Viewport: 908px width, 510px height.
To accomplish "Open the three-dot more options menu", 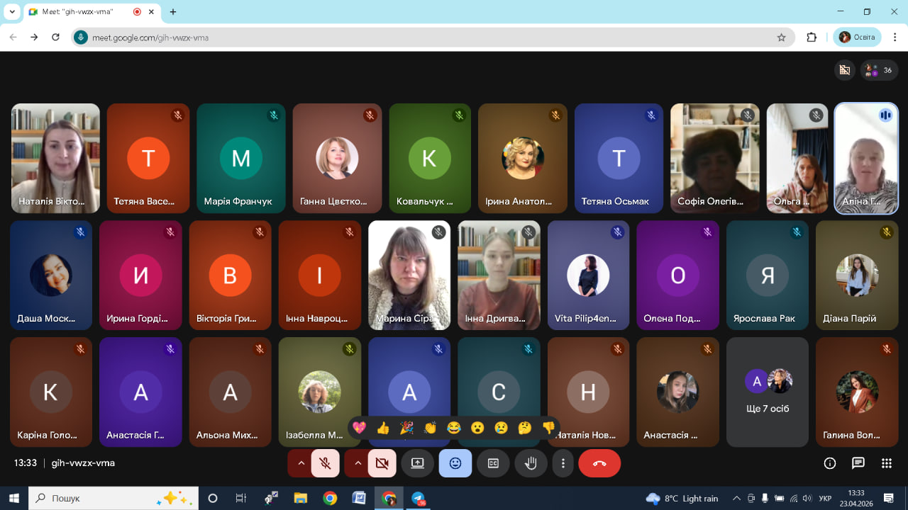I will pos(563,463).
